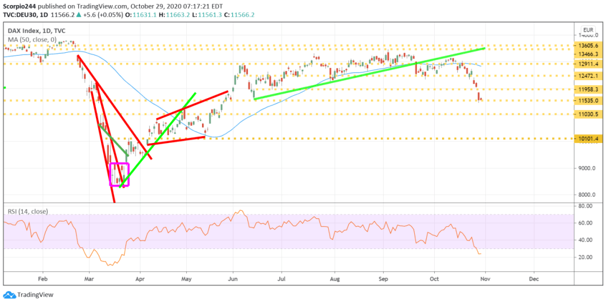Open the RSI (14, close) indicator legend
The height and width of the screenshot is (304, 606).
coord(26,211)
